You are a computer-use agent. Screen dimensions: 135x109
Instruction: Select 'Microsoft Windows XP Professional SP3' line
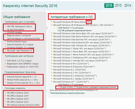point(83,25)
